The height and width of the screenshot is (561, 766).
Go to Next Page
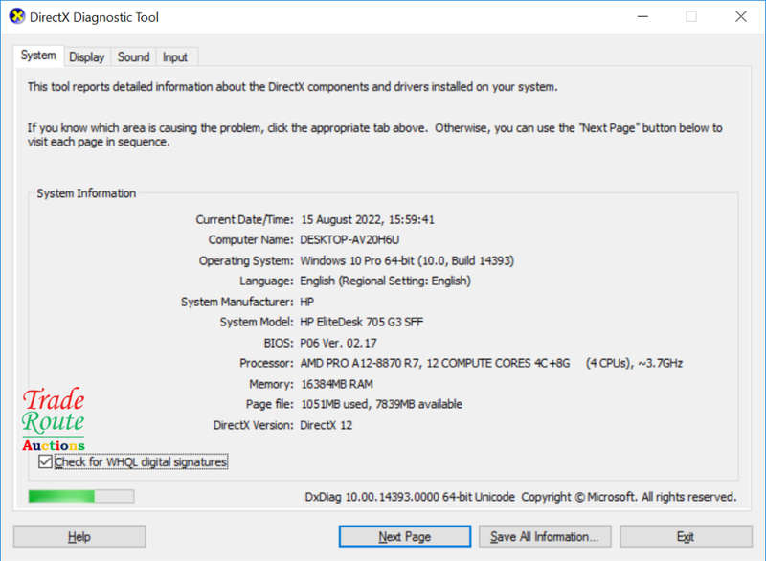click(x=404, y=536)
